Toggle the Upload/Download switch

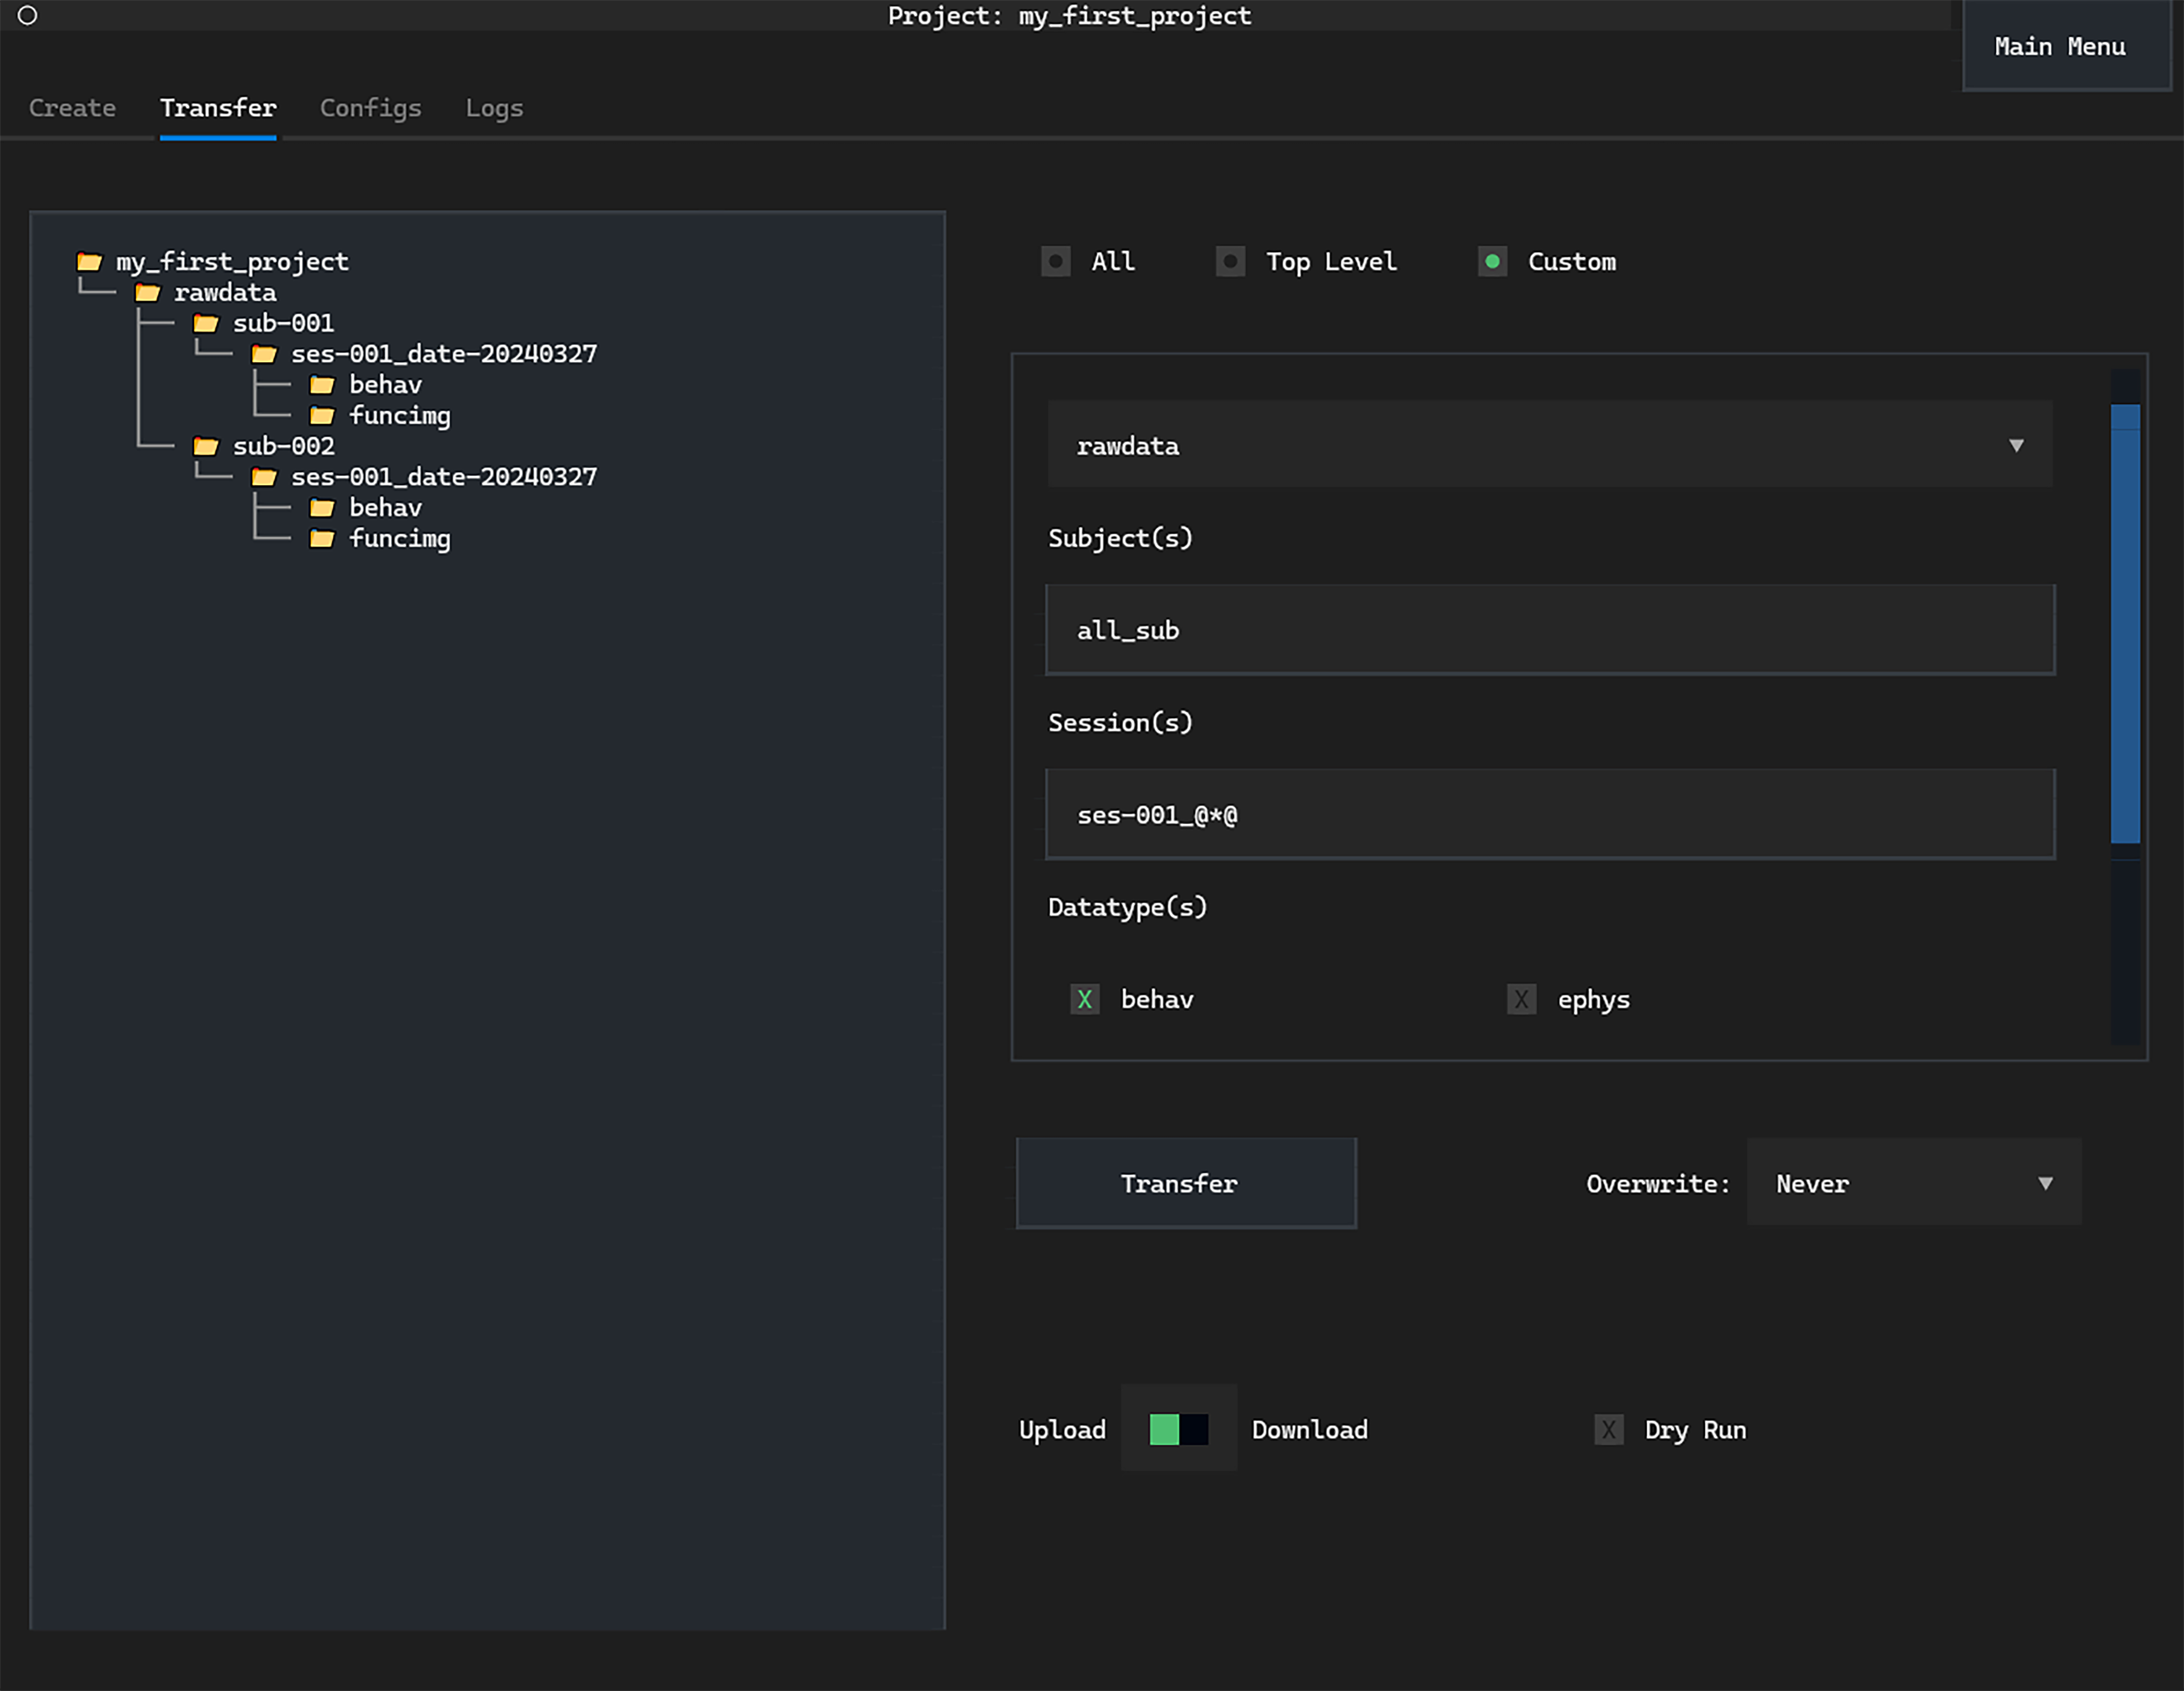1178,1429
